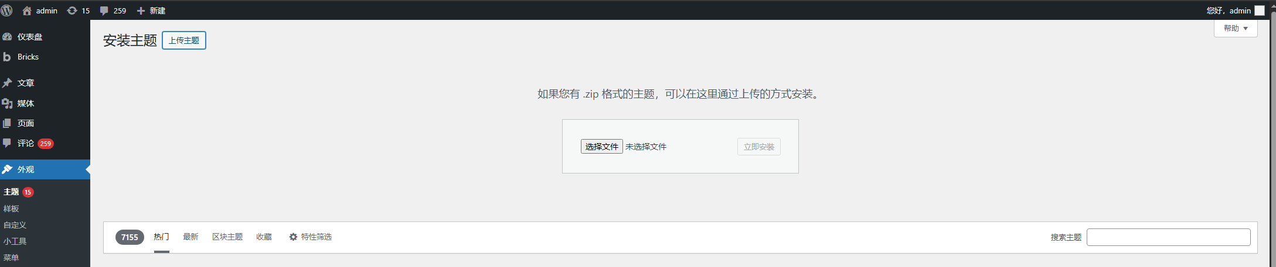Click the WordPress logo icon

point(6,11)
